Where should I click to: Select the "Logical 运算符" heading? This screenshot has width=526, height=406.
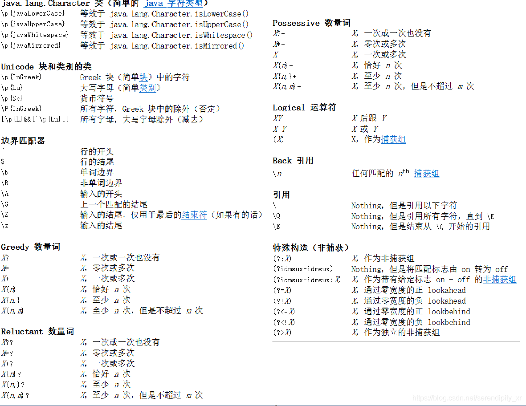tap(304, 107)
